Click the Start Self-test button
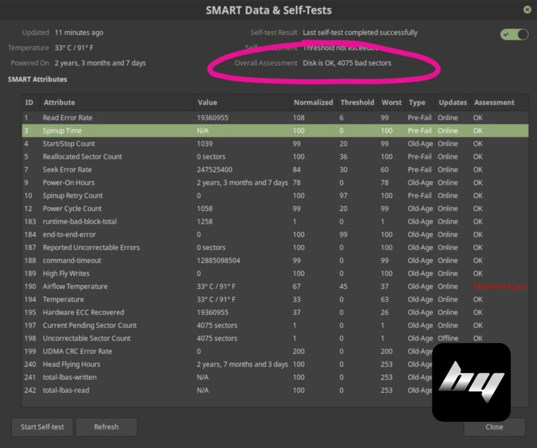This screenshot has width=537, height=448. click(x=42, y=427)
